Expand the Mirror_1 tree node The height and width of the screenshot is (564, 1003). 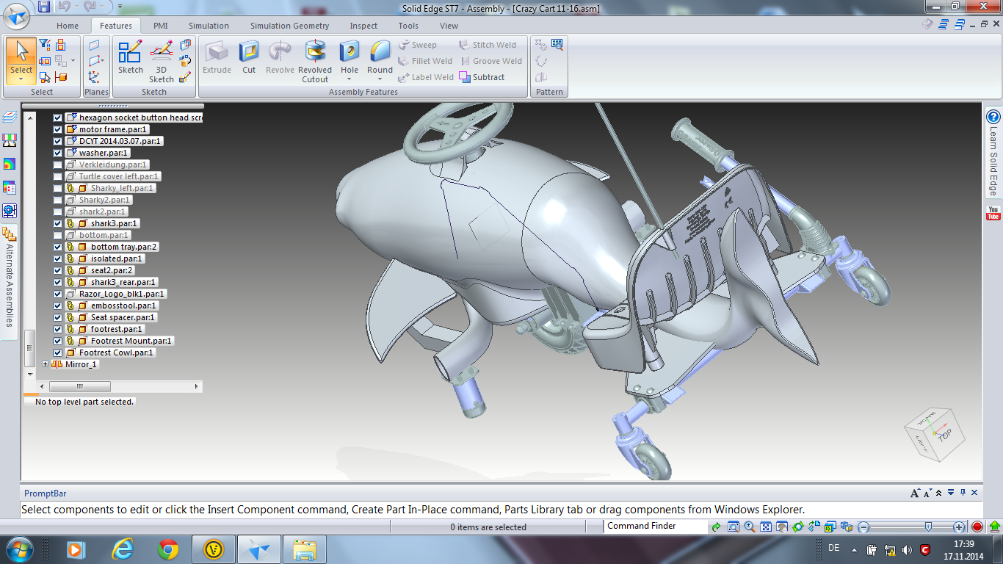point(46,364)
